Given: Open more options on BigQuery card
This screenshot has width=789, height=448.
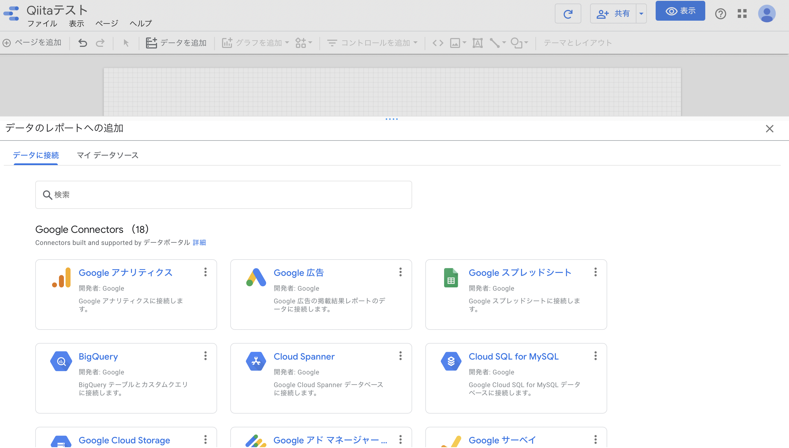Looking at the screenshot, I should click(x=206, y=356).
